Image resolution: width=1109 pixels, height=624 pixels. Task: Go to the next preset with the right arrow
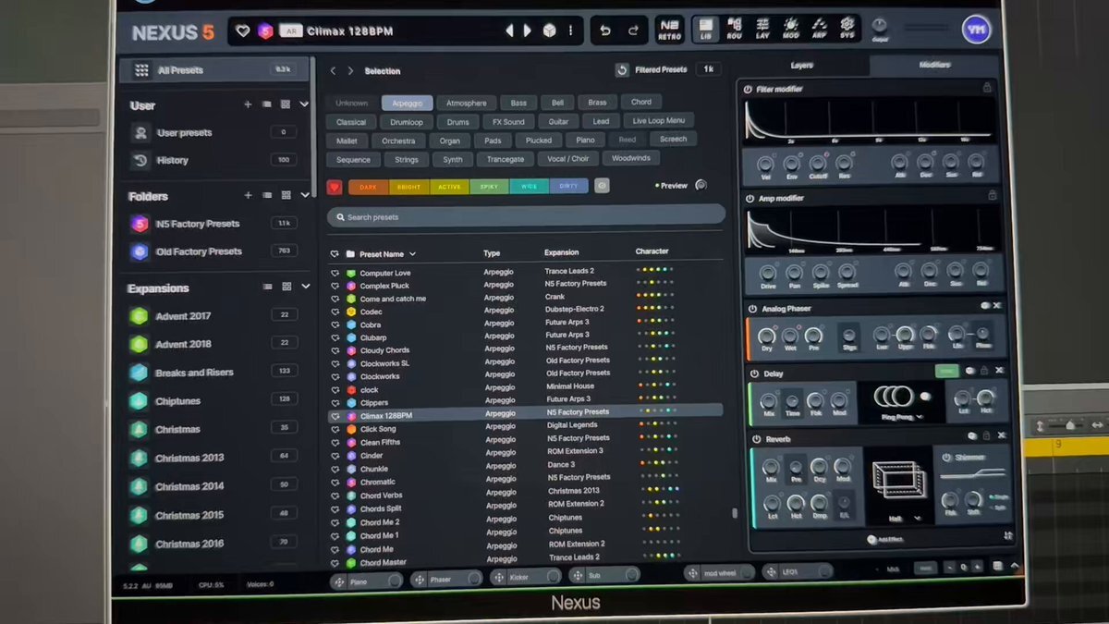(528, 31)
